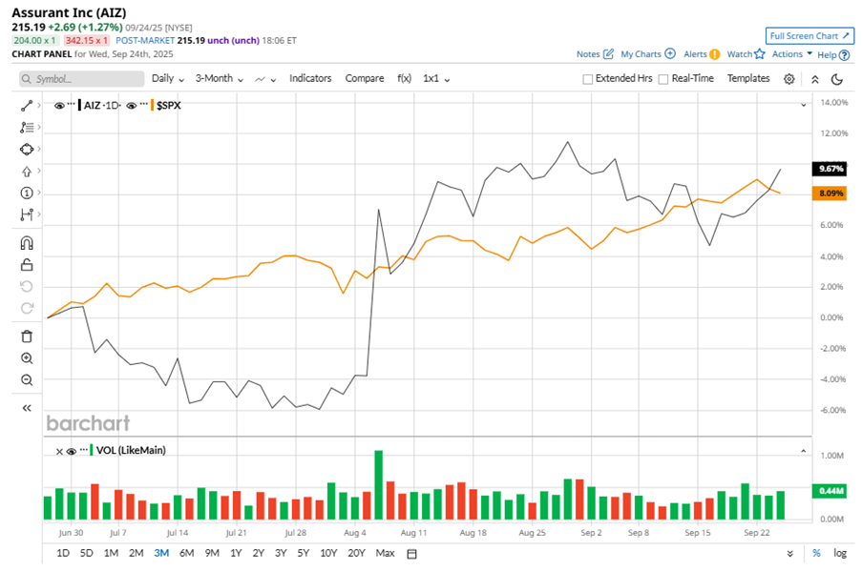Open the Compare menu
Image resolution: width=862 pixels, height=571 pixels.
click(x=365, y=78)
